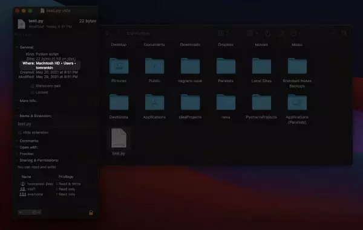Click the Finder search magnifier icon
363x230 pixels.
click(344, 33)
